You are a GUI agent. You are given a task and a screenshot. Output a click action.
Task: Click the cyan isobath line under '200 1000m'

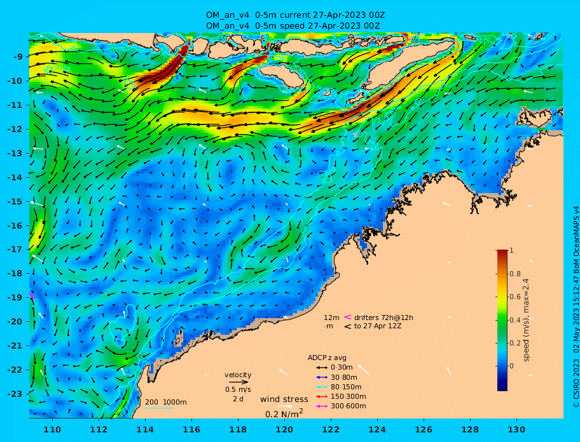(x=159, y=408)
